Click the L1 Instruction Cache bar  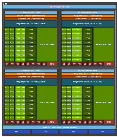59,7
